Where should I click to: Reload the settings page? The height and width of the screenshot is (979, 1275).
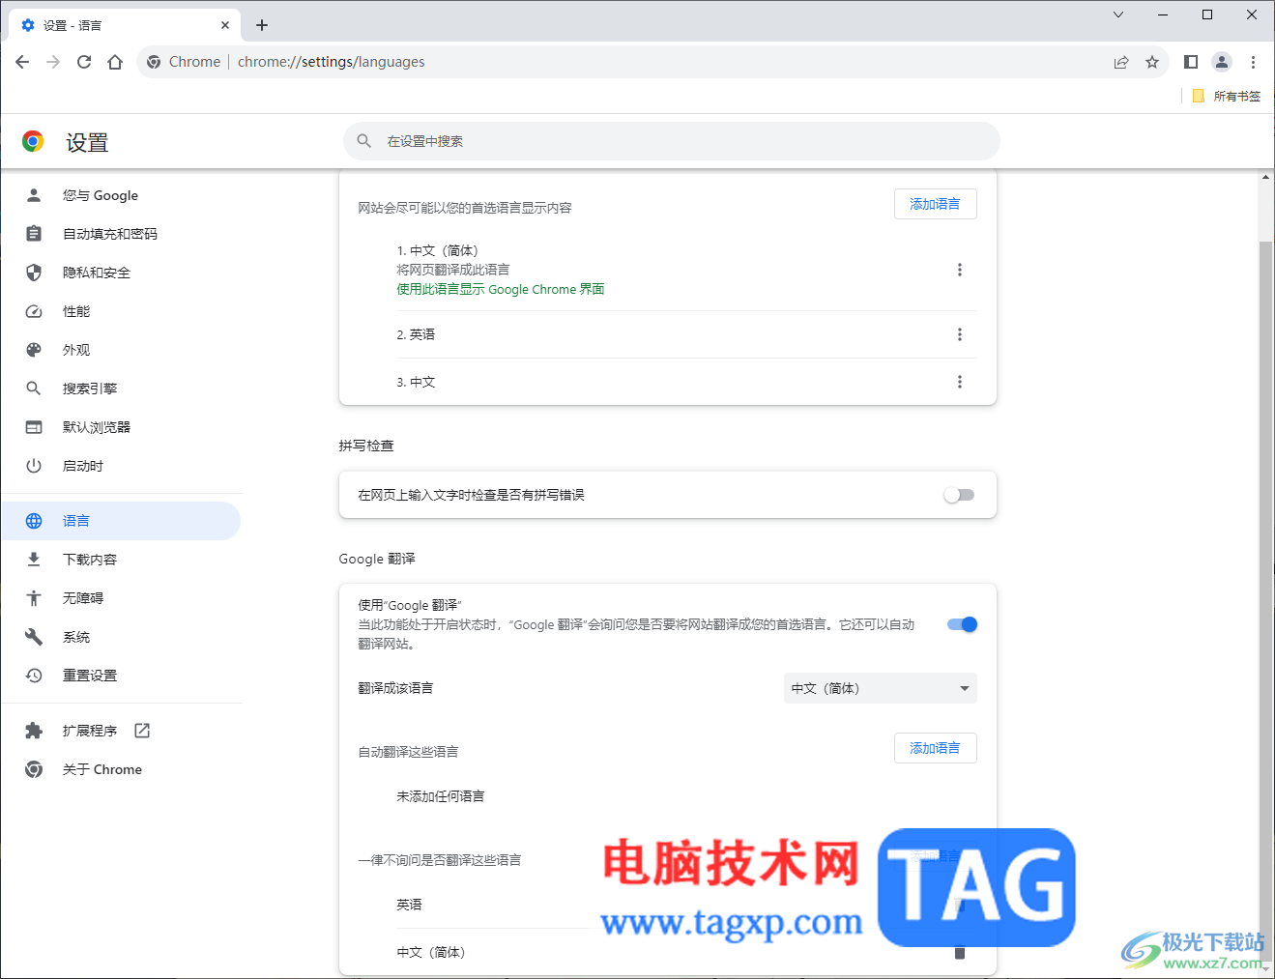(x=84, y=62)
